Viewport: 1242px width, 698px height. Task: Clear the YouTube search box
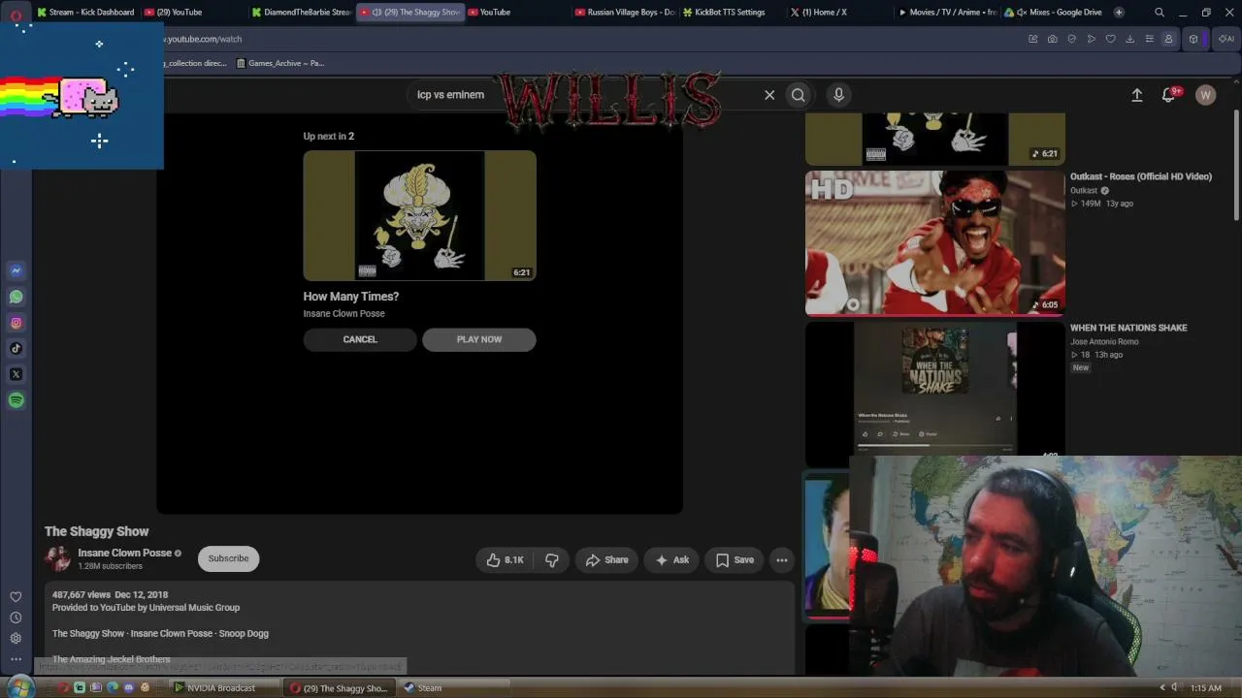coord(769,95)
